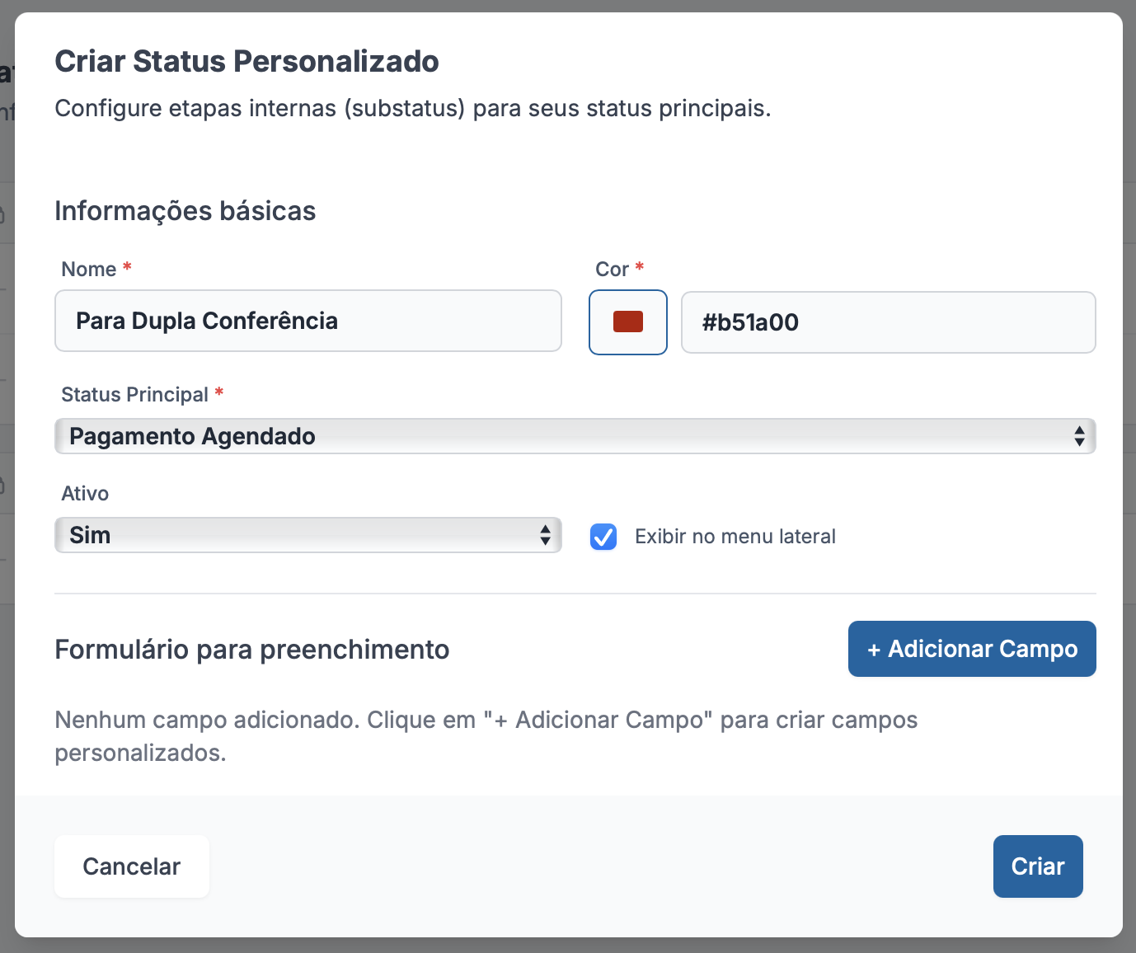Click the Formulário para preenchimento heading

click(x=252, y=650)
